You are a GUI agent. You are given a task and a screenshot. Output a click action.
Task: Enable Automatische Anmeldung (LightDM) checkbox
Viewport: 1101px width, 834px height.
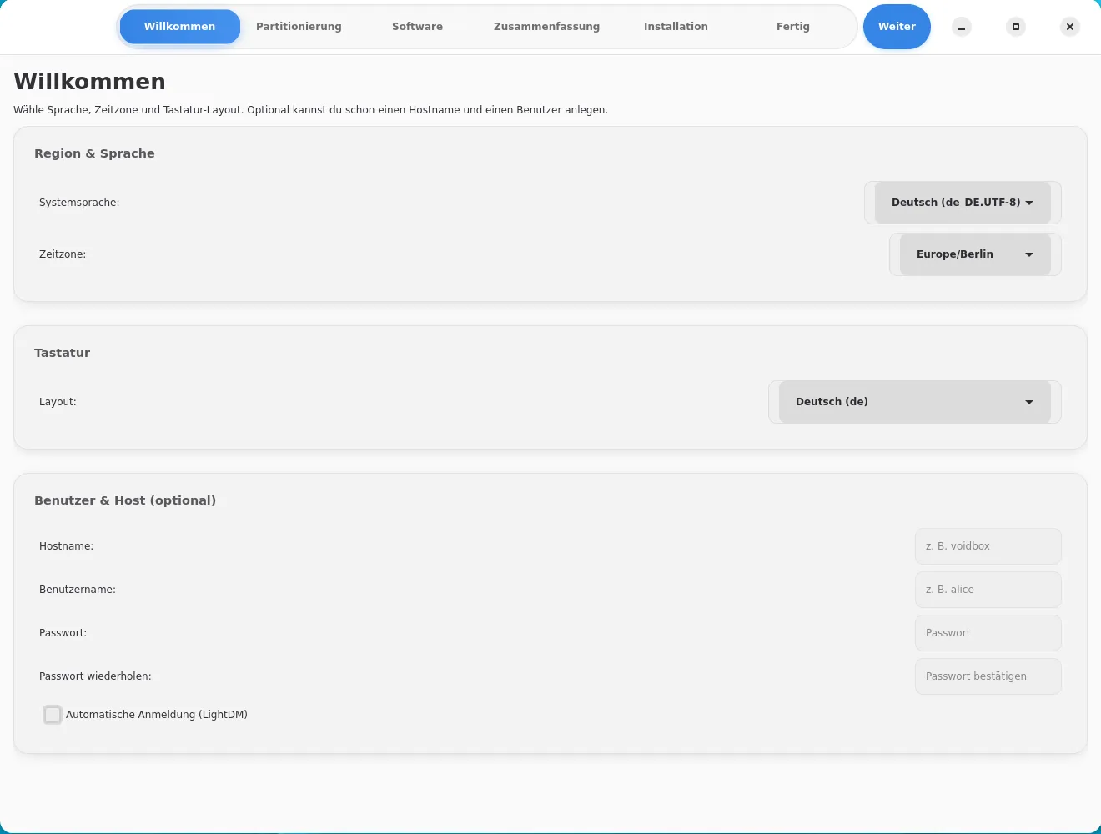pos(53,715)
